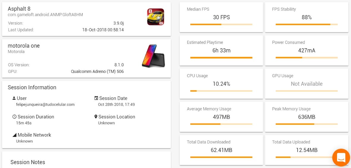
Task: Click the CPU Usage progress bar
Action: (x=221, y=91)
